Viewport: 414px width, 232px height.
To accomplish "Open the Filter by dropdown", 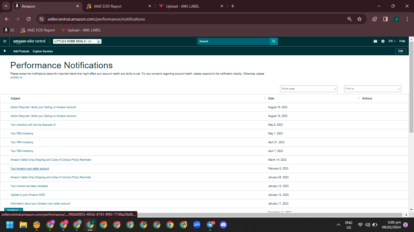I will point(372,89).
